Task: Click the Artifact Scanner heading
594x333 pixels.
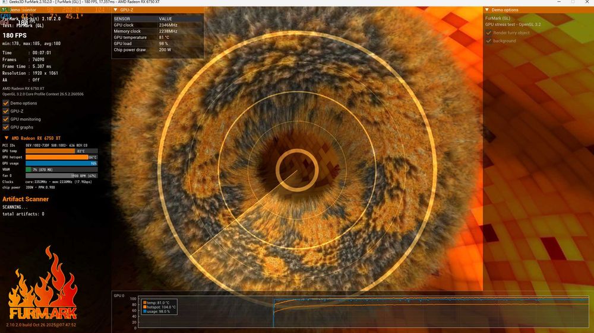Action: [26, 199]
